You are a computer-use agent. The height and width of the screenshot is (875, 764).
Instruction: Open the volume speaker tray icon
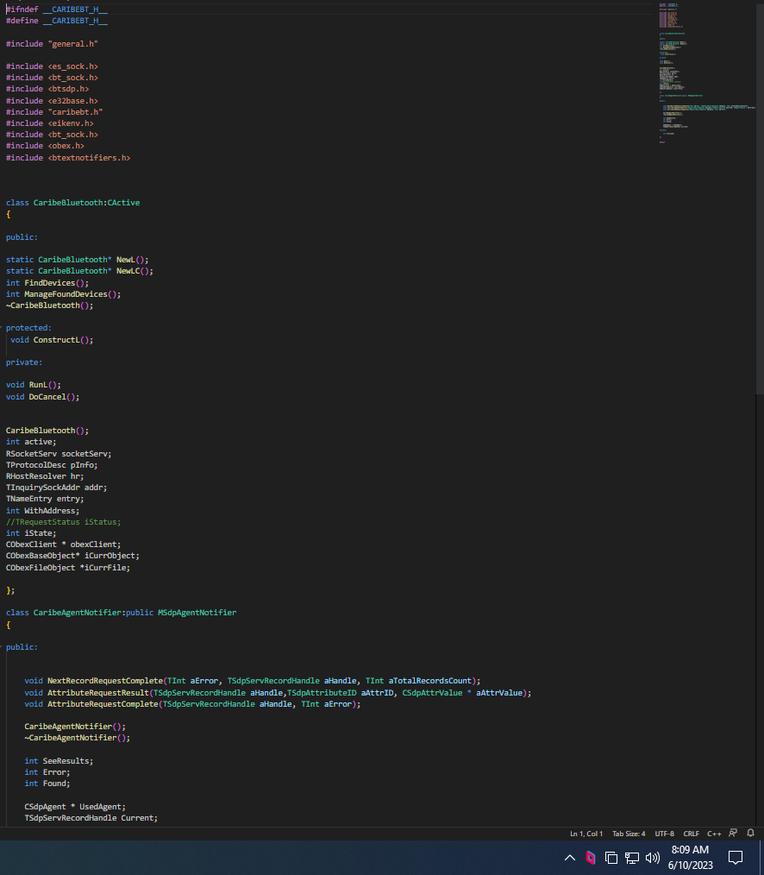point(653,858)
